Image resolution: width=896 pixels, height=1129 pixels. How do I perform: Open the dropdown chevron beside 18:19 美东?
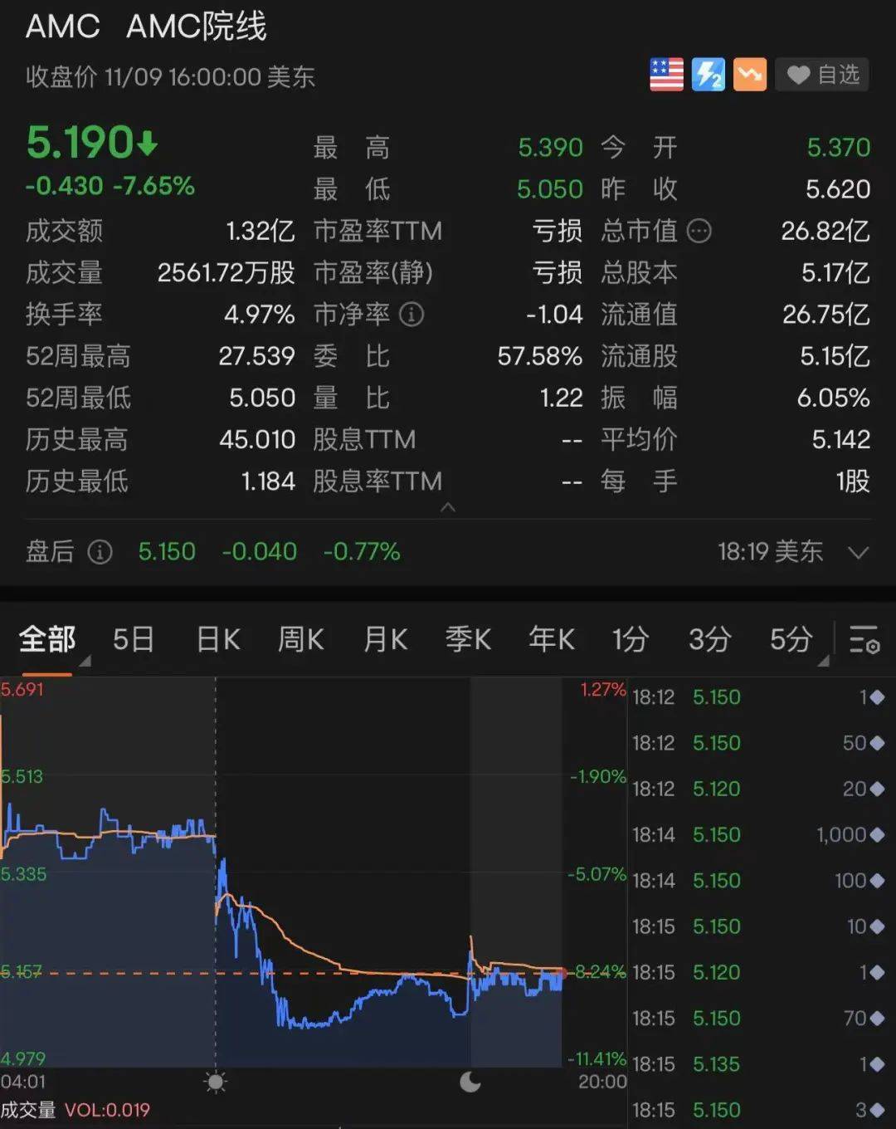tap(859, 552)
